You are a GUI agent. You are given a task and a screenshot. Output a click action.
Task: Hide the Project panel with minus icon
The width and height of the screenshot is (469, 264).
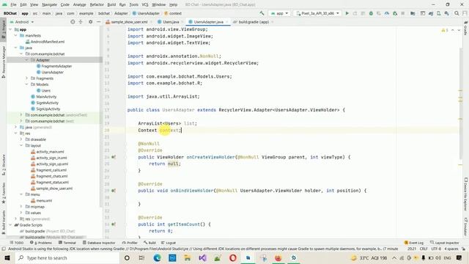(98, 22)
